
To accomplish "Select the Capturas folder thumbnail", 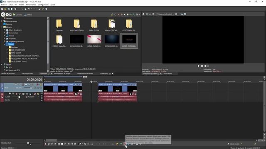I will [59, 25].
